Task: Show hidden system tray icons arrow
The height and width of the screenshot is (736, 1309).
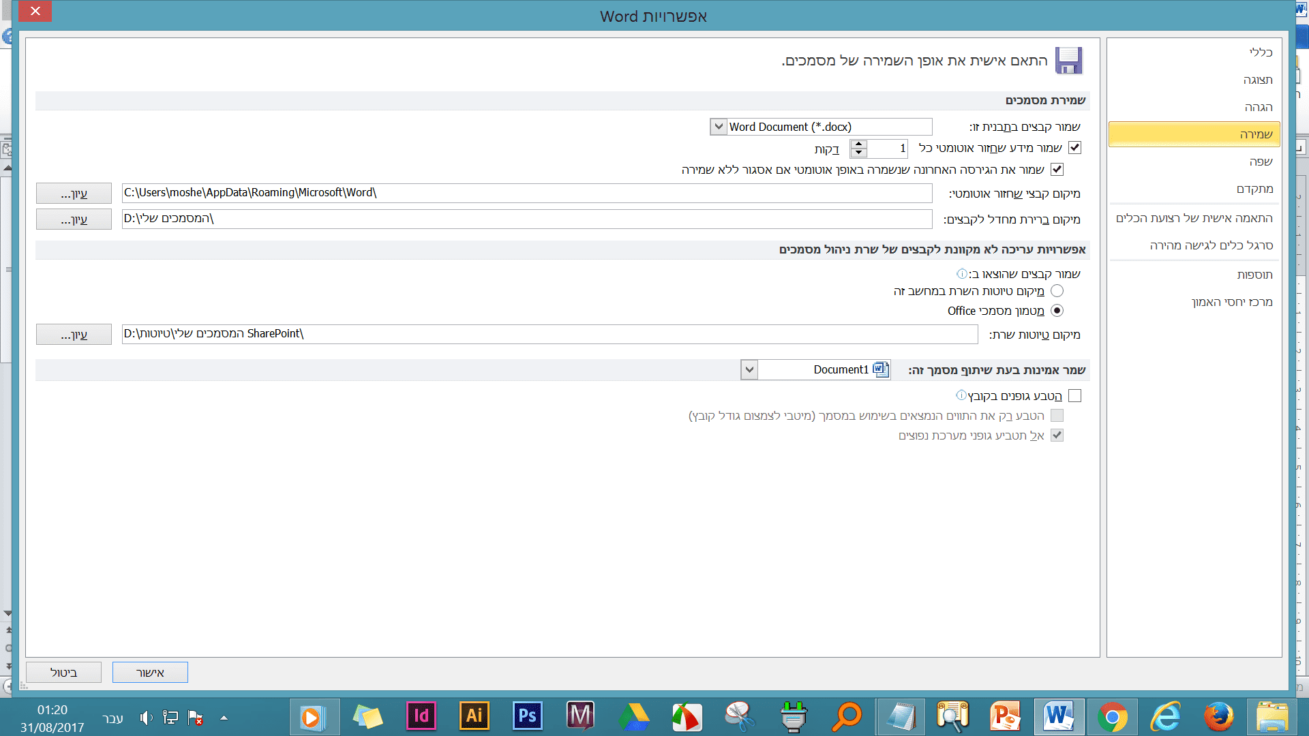Action: 224,718
